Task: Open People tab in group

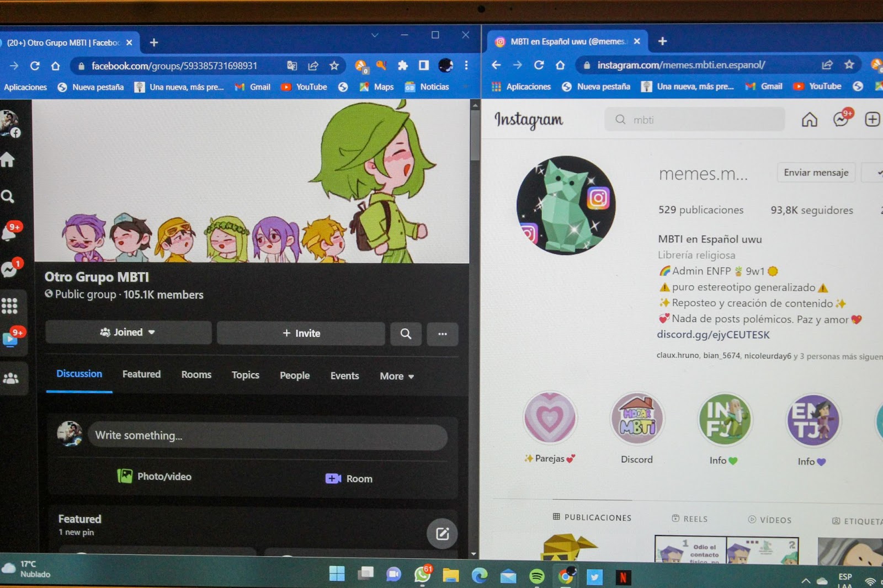Action: click(x=295, y=376)
